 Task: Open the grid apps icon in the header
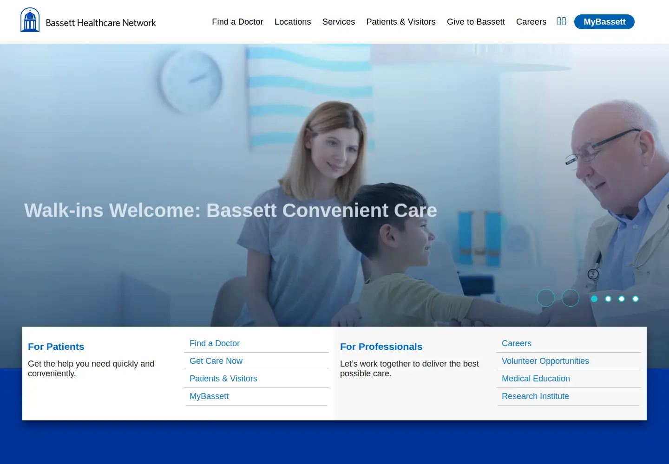click(561, 21)
